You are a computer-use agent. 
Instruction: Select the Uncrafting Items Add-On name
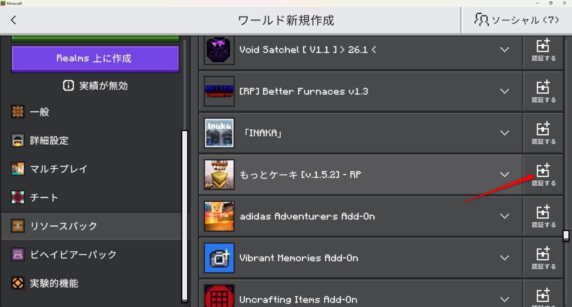(299, 299)
